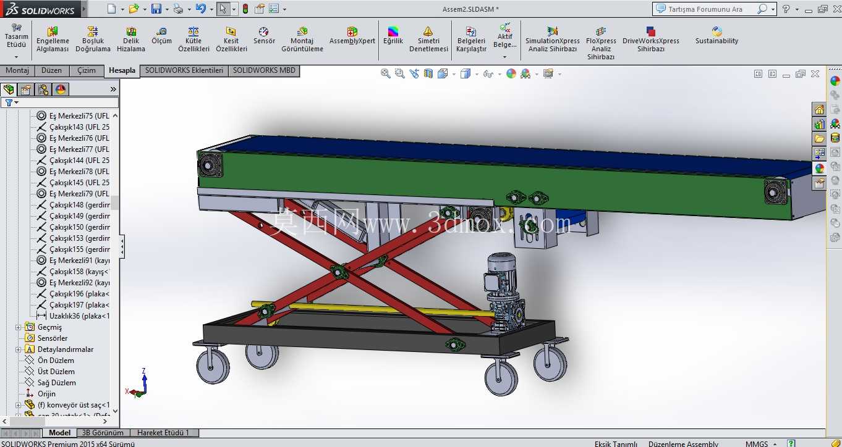Click Zoom to Fit in the view toolbar

pos(386,73)
